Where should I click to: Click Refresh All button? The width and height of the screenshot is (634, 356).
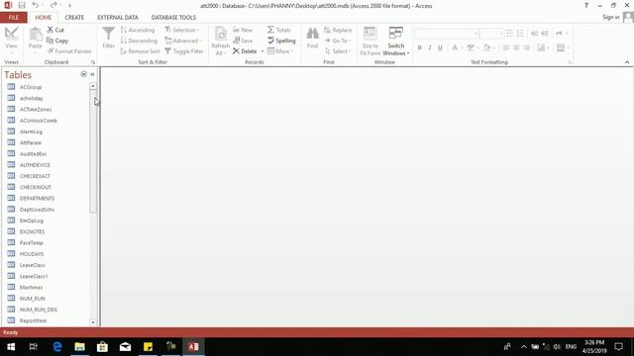point(220,41)
